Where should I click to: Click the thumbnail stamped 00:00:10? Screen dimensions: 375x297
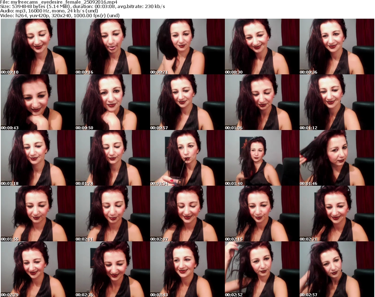tap(38, 47)
